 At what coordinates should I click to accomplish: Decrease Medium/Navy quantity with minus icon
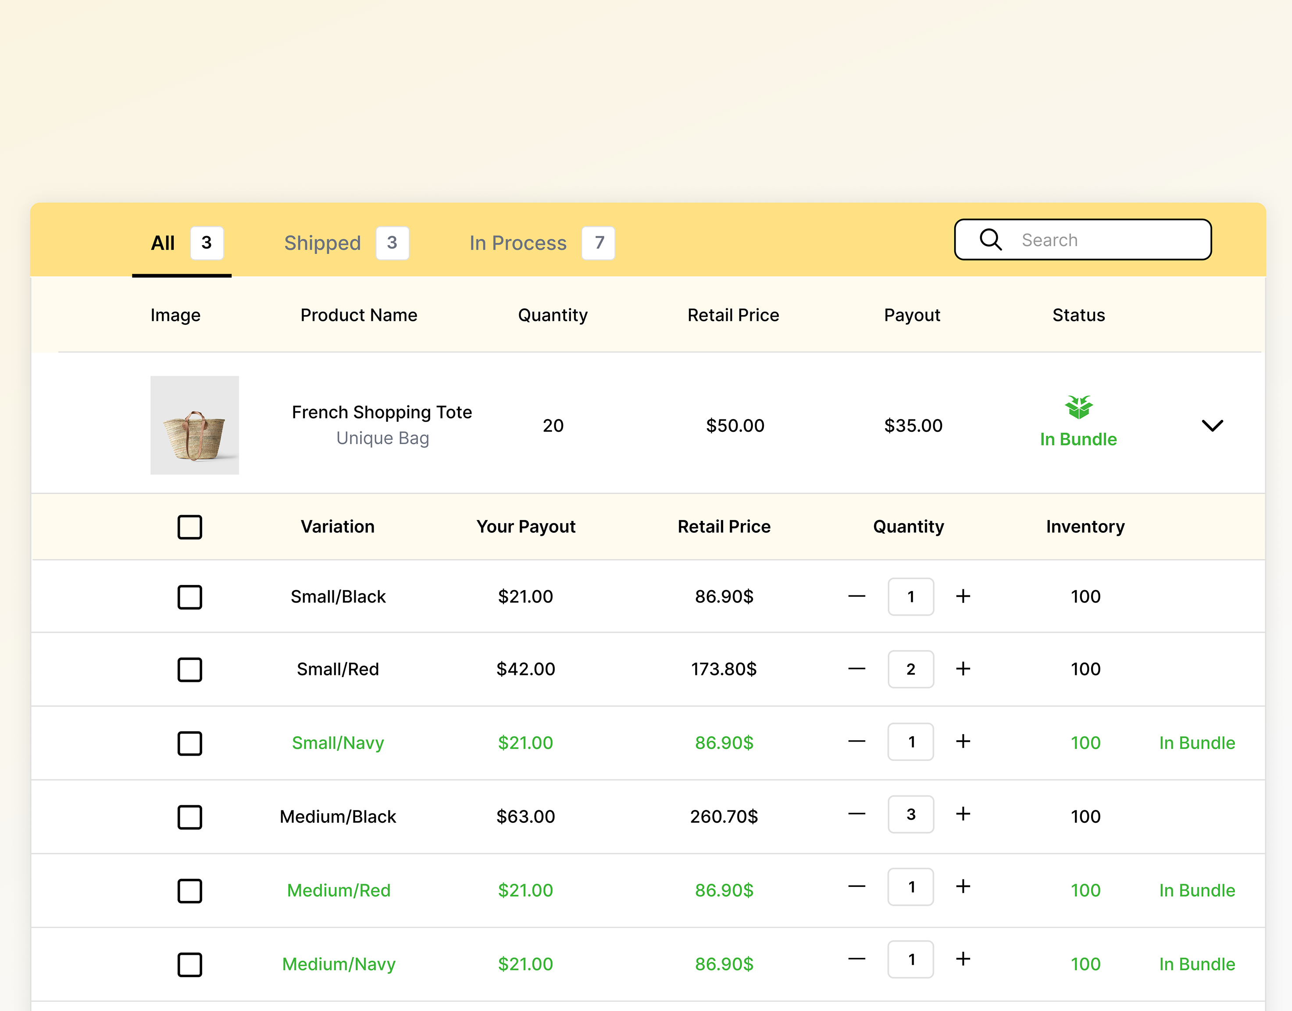tap(856, 959)
